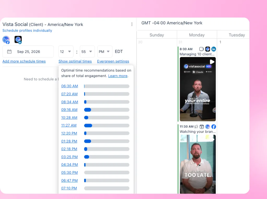
Task: Click the Sep 25, 2026 date field
Action: tap(28, 52)
